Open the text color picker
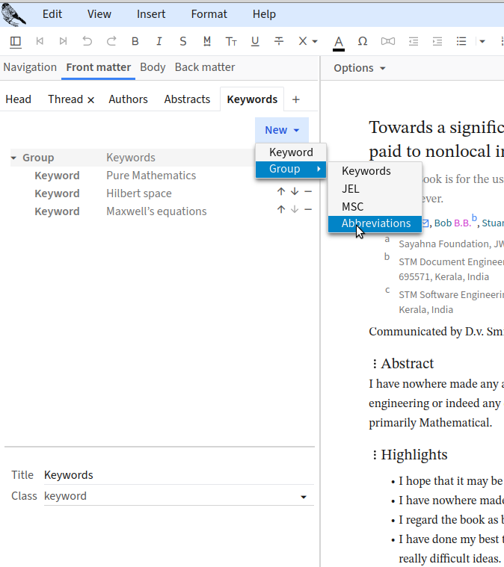The width and height of the screenshot is (504, 567). (x=339, y=42)
